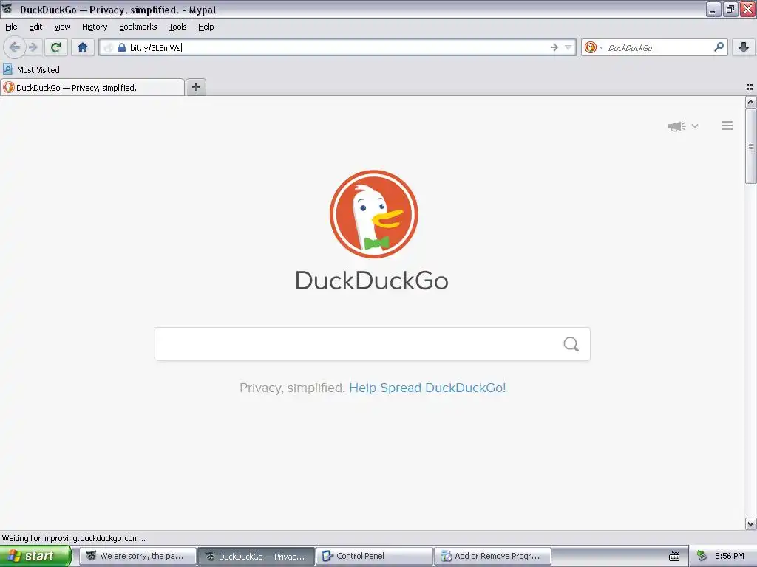Open the Bookmarks menu
This screenshot has height=567, width=757.
tap(138, 27)
